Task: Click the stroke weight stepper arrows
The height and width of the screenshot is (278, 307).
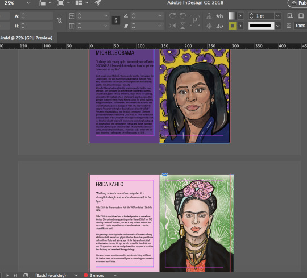Action: pyautogui.click(x=252, y=16)
